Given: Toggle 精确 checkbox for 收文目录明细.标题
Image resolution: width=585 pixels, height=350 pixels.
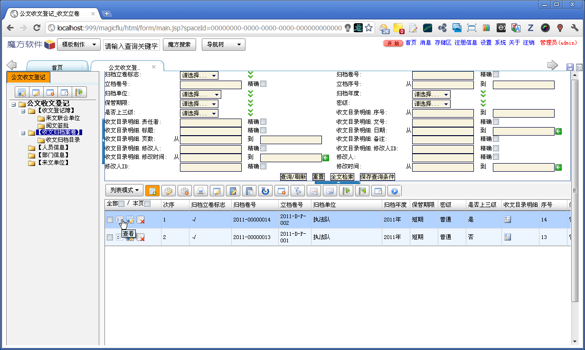Looking at the screenshot, I should [x=263, y=130].
